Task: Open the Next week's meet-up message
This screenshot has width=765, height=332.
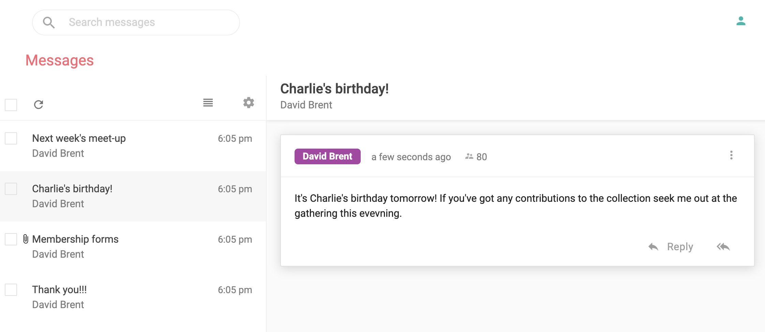Action: pos(133,146)
